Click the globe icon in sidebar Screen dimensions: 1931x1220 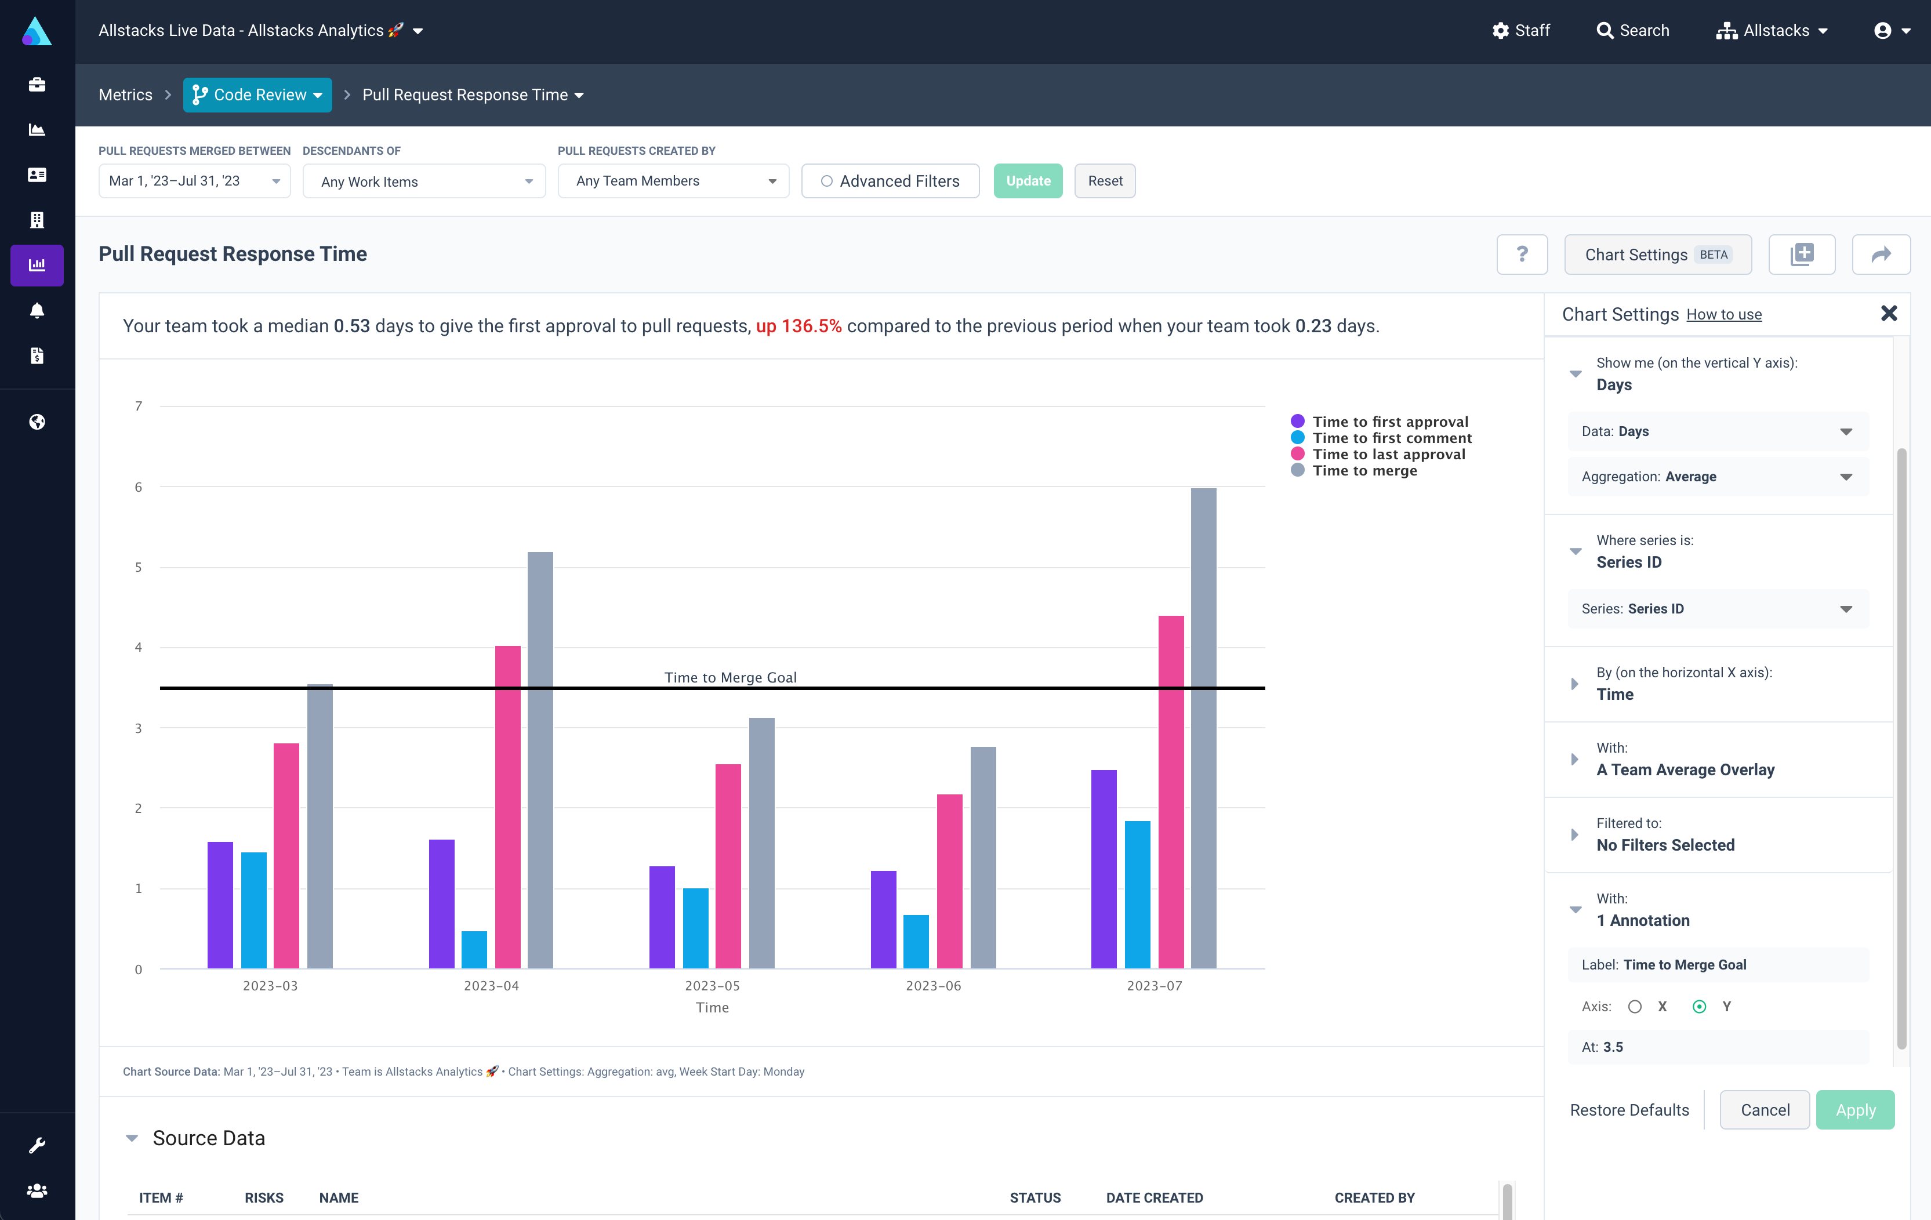37,422
